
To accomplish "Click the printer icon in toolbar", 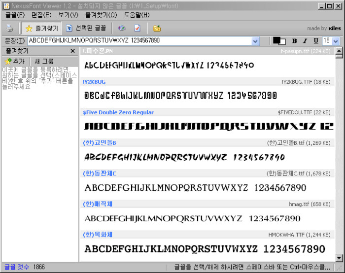I will click(10, 28).
